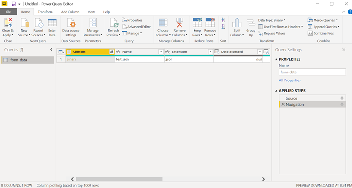Open query Properties
This screenshot has width=352, height=188.
(x=132, y=20)
